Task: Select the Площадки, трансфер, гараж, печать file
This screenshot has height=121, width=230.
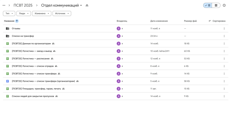Action: [36, 89]
